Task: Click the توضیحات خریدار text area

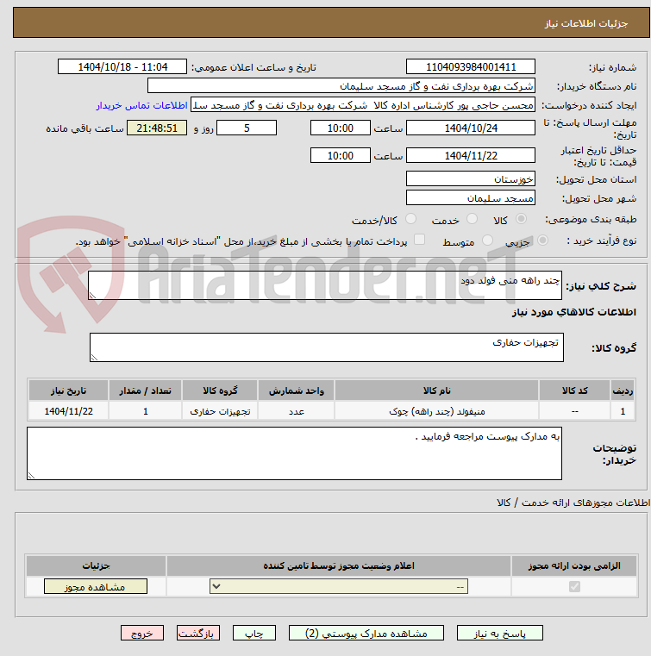Action: click(294, 453)
